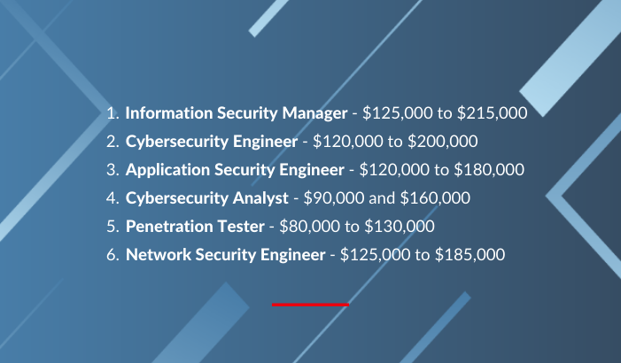Click the red horizontal line under the list
The width and height of the screenshot is (621, 363).
[310, 305]
